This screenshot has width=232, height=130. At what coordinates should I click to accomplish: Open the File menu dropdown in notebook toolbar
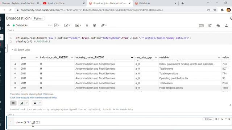click(x=57, y=25)
